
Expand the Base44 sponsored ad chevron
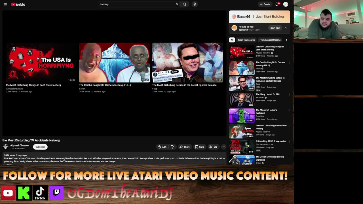286,28
